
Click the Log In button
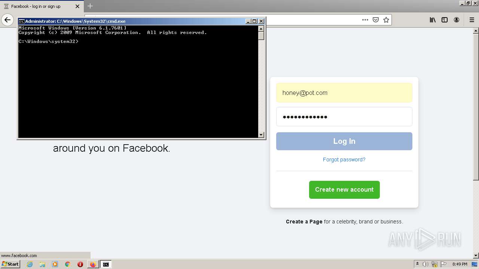[344, 141]
